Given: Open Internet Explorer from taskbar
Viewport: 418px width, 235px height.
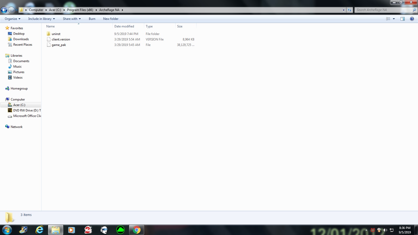Looking at the screenshot, I should pos(39,230).
